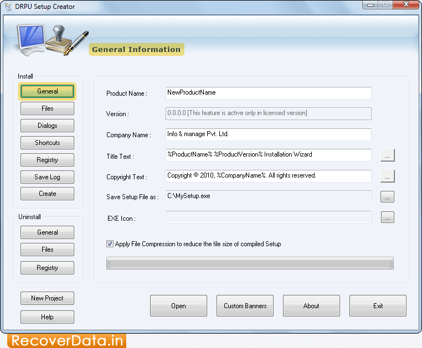Viewport: 422px width, 348px height.
Task: Browse for an EXE Icon file
Action: tap(388, 217)
